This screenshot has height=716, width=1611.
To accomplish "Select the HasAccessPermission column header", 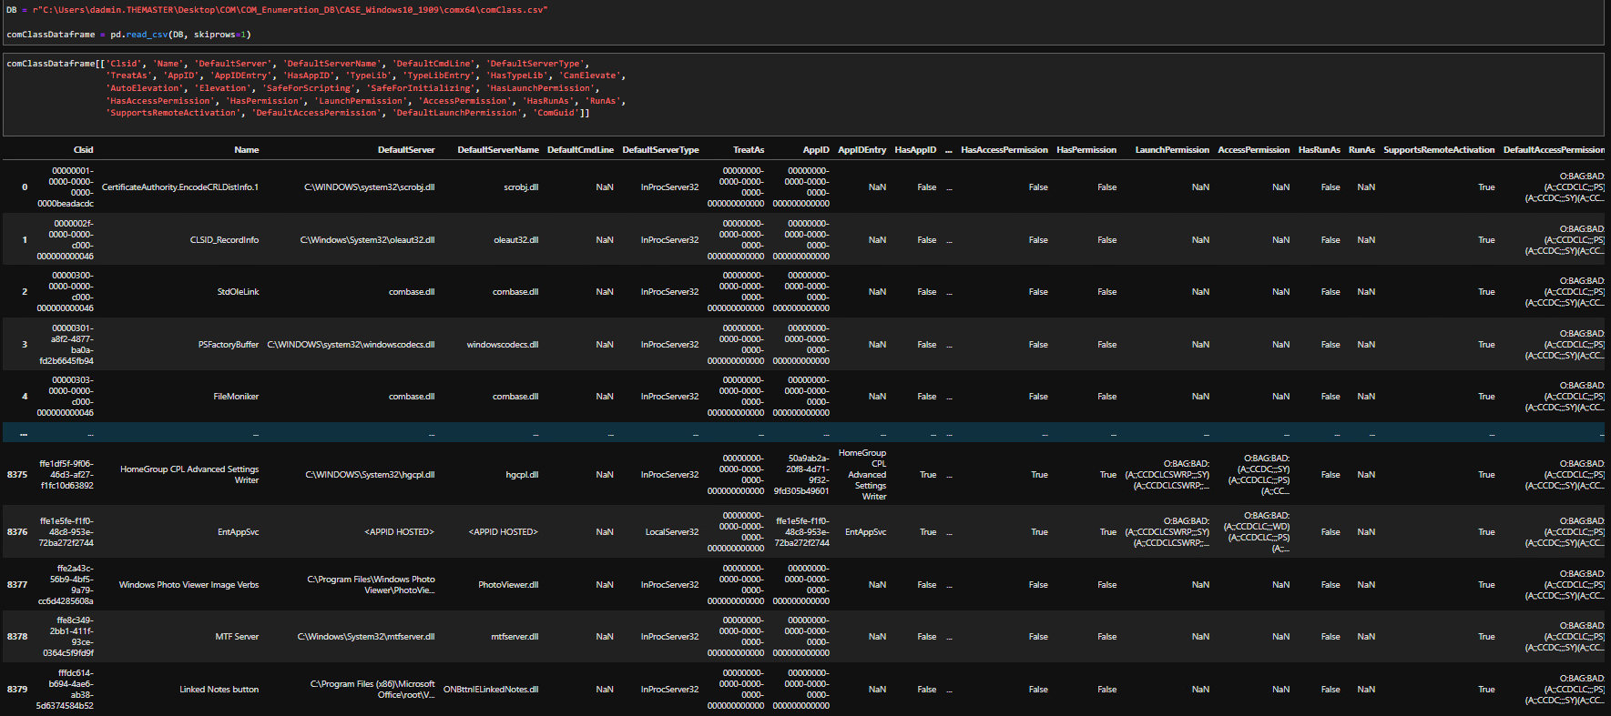I will point(1004,150).
